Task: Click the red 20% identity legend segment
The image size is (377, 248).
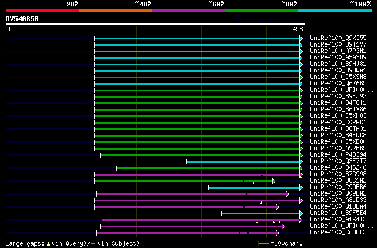Action: click(x=42, y=11)
